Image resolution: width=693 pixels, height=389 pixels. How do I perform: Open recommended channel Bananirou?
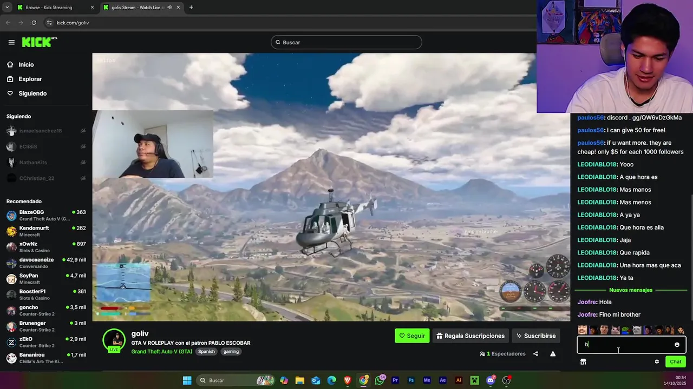(46, 358)
